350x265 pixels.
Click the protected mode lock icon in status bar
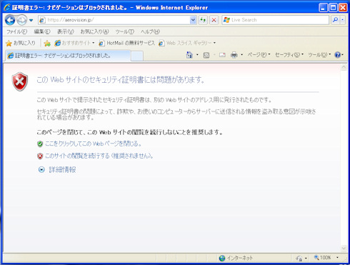click(x=299, y=258)
